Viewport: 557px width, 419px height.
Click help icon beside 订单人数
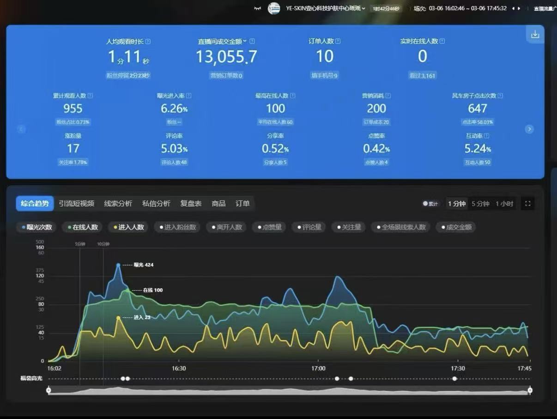(x=338, y=42)
